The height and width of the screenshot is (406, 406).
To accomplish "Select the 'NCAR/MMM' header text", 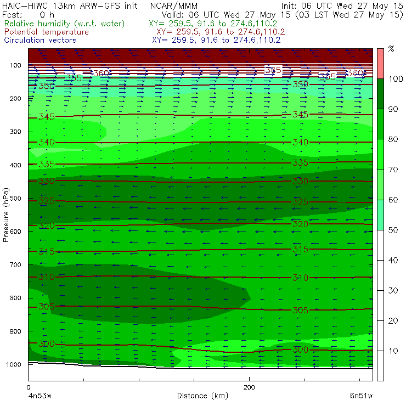I will (x=174, y=6).
